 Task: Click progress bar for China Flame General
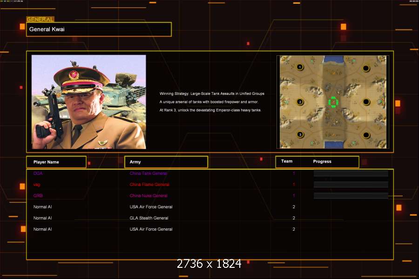point(351,185)
